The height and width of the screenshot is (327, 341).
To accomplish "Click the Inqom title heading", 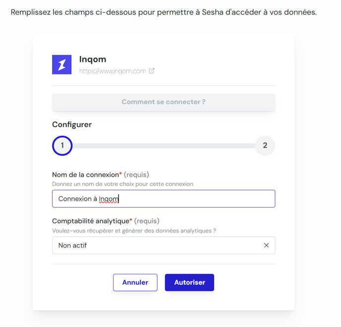I will pos(93,59).
